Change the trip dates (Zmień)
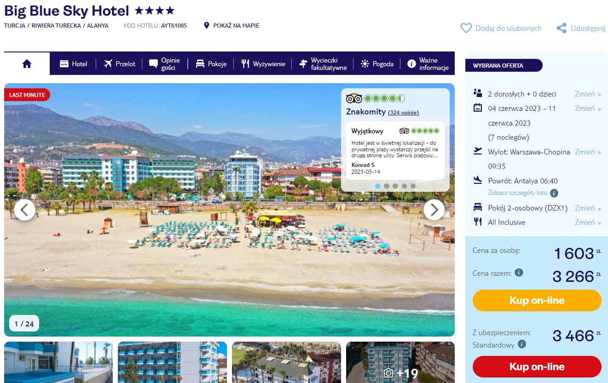This screenshot has width=608, height=383. click(588, 109)
